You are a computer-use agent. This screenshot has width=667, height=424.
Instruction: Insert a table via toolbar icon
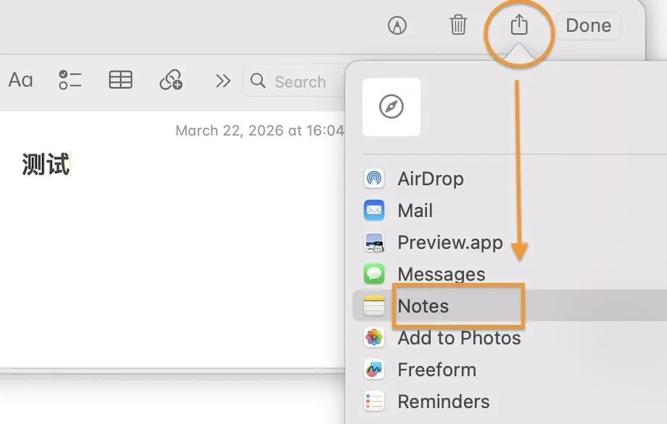[x=120, y=80]
